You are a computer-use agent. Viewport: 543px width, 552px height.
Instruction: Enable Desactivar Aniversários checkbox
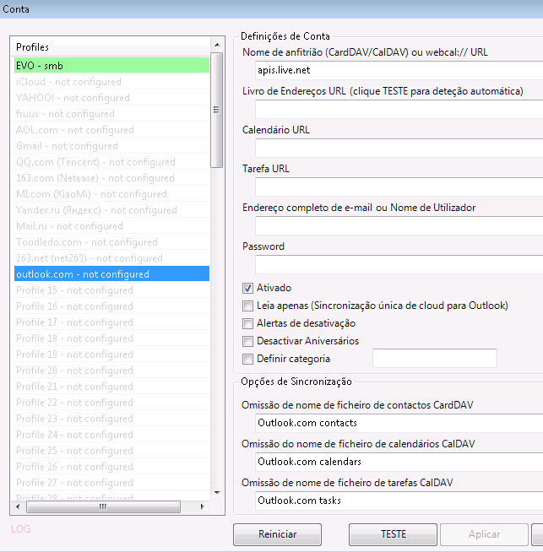(247, 341)
